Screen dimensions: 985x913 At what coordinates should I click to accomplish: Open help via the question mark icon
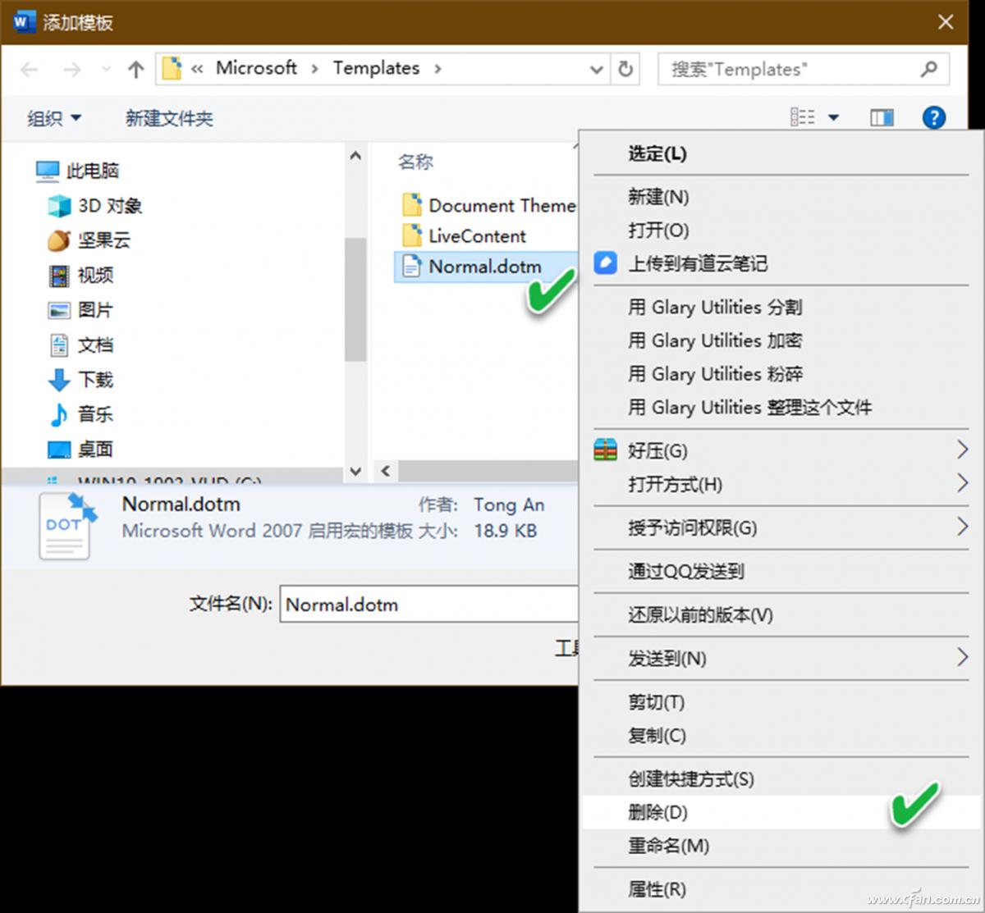pyautogui.click(x=934, y=117)
